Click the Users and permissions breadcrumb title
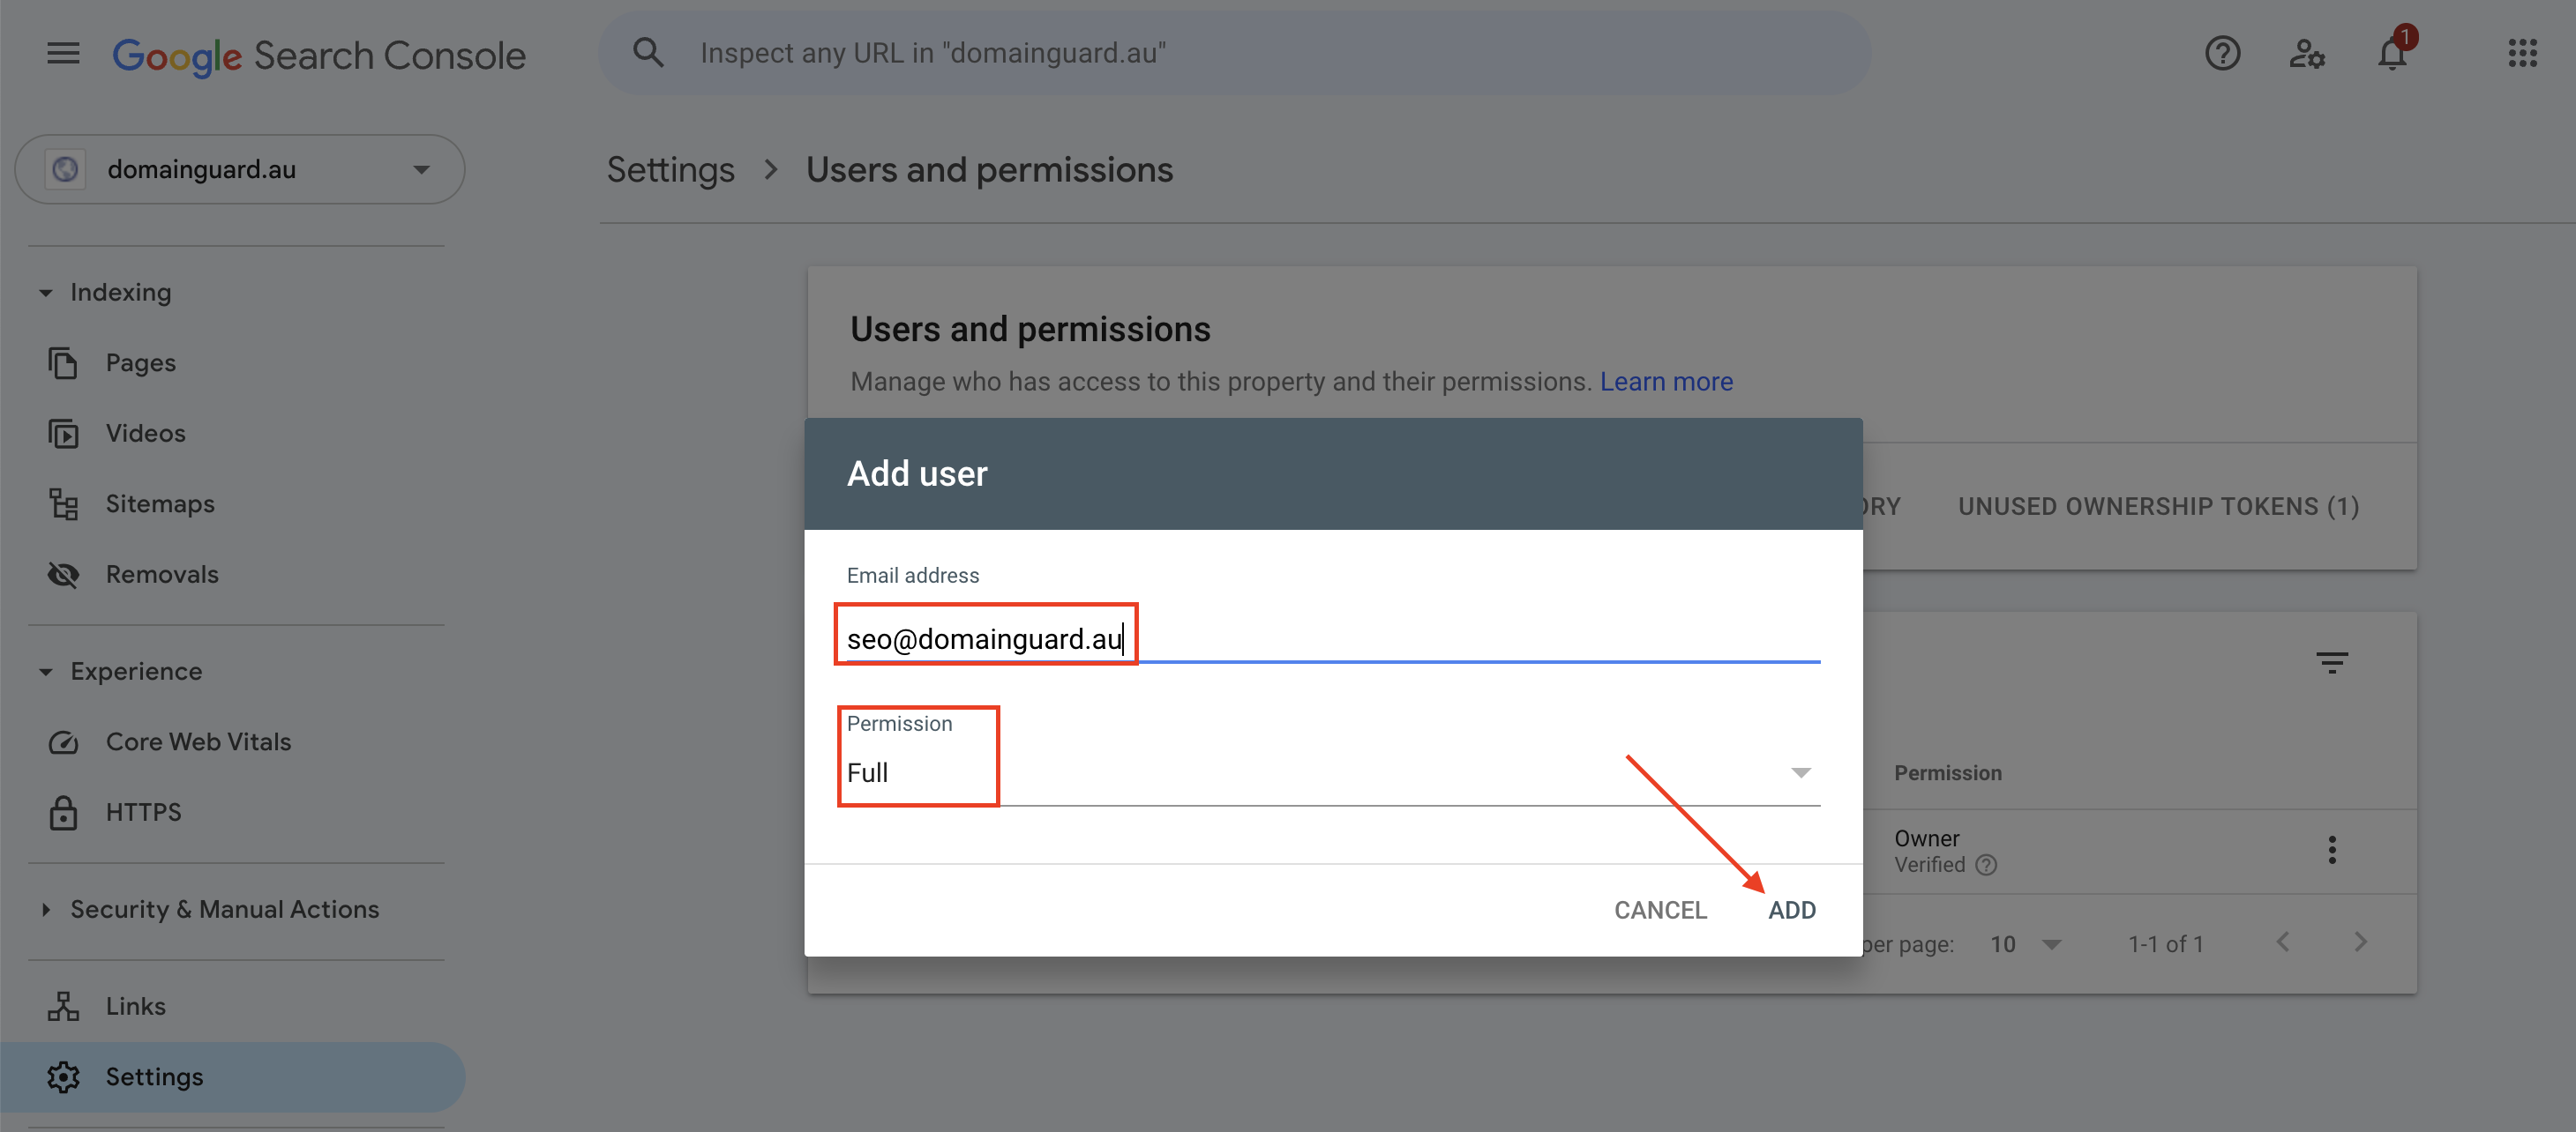This screenshot has height=1132, width=2576. click(989, 170)
